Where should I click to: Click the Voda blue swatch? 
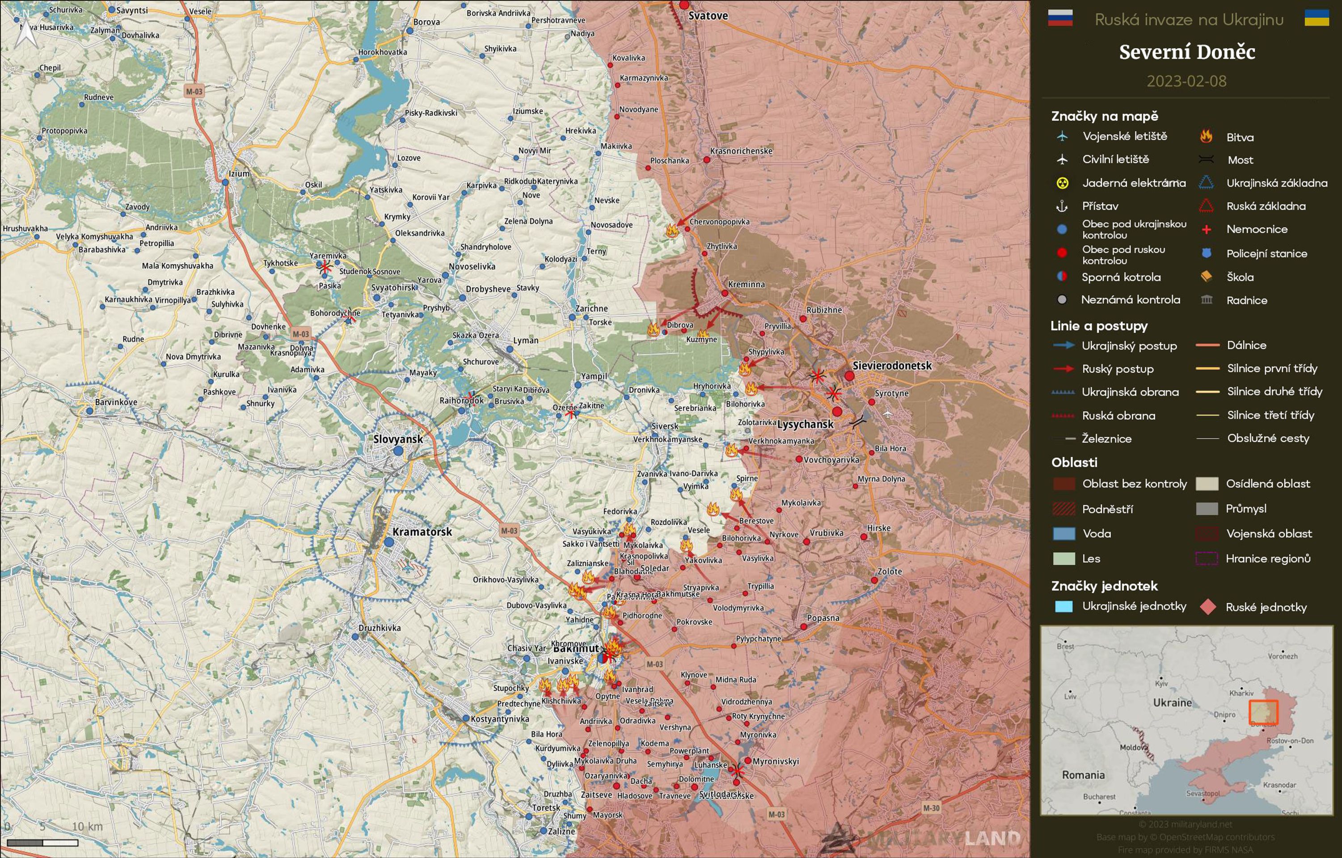point(1063,534)
